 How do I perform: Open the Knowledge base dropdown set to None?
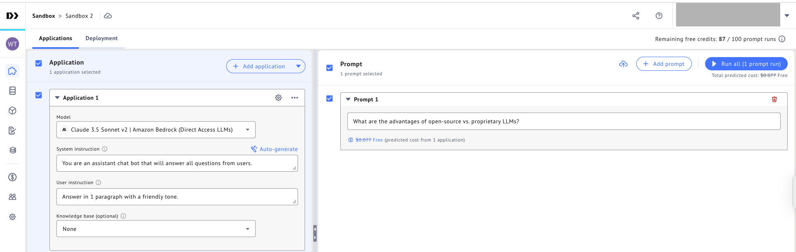[x=156, y=229]
